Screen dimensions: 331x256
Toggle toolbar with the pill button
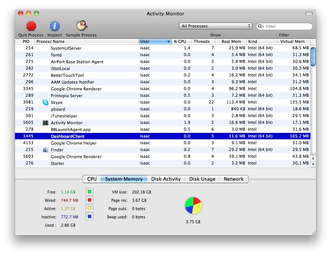tap(309, 14)
